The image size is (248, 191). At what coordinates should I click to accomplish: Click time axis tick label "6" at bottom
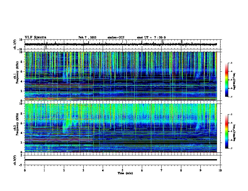[142, 170]
